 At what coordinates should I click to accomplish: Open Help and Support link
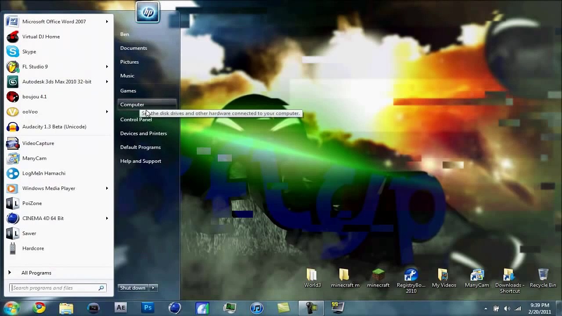coord(140,161)
